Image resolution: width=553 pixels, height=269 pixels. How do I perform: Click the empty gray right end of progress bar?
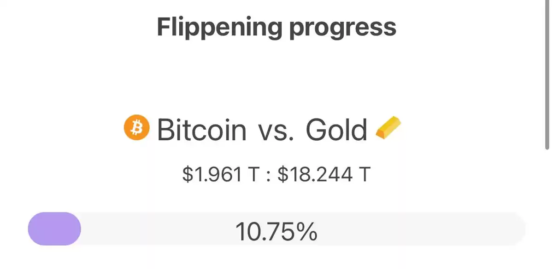click(484, 229)
